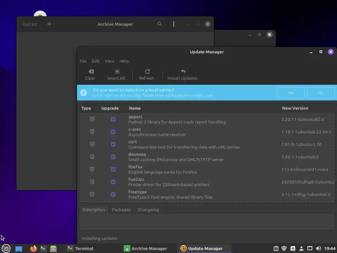Click the Select All toolbar icon
This screenshot has width=337, height=253.
(117, 71)
